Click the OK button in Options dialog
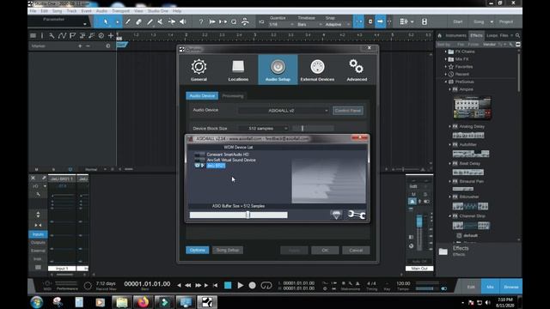This screenshot has width=550, height=309. (x=325, y=250)
